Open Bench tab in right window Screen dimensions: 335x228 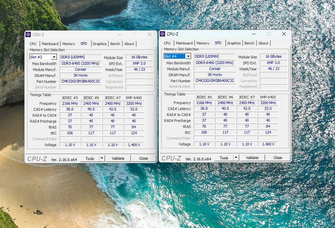tap(249, 43)
